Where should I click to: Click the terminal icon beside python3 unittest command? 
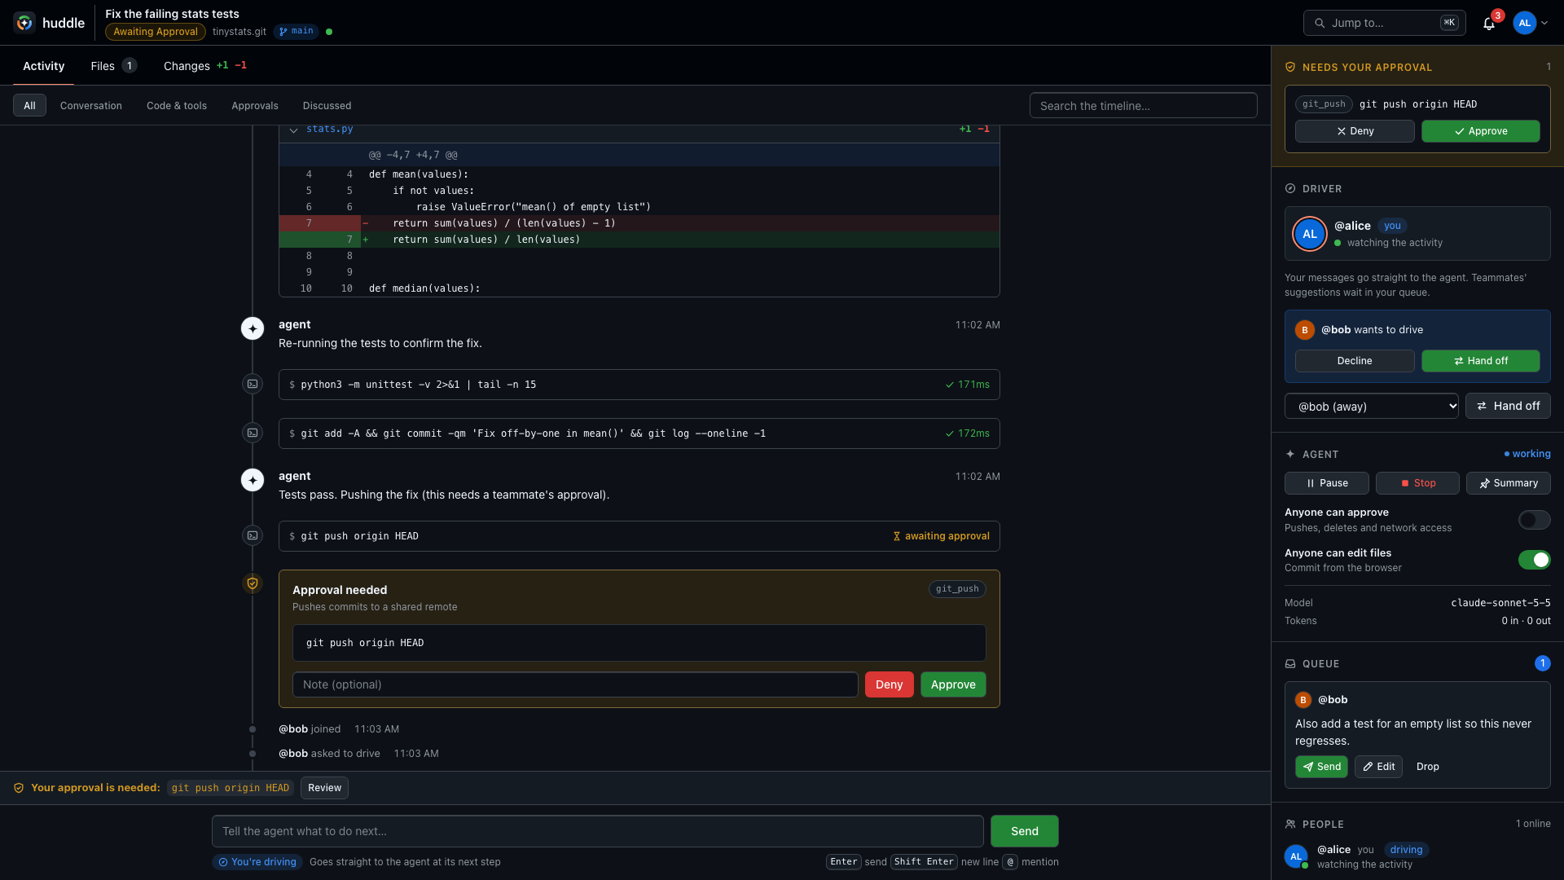tap(253, 384)
